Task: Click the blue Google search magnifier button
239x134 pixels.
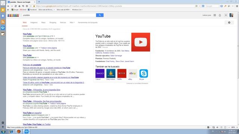Action: point(100,15)
